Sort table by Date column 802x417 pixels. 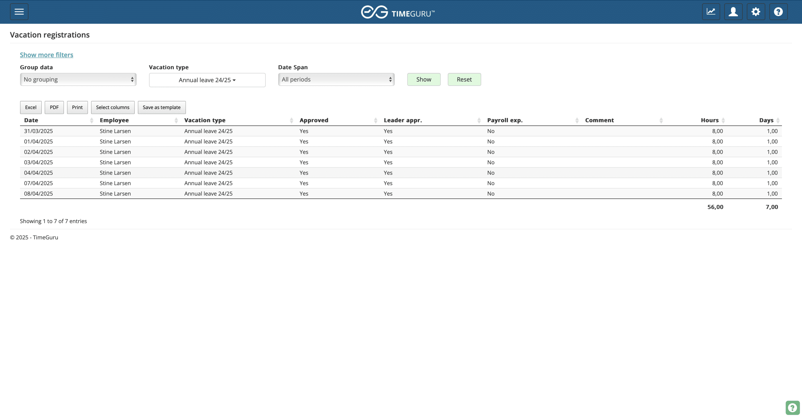[x=58, y=120]
